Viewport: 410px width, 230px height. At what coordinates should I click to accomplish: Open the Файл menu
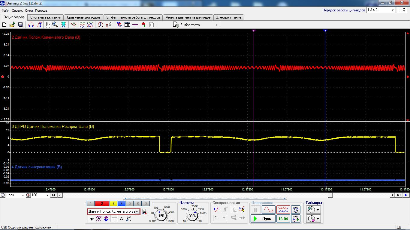coord(5,10)
